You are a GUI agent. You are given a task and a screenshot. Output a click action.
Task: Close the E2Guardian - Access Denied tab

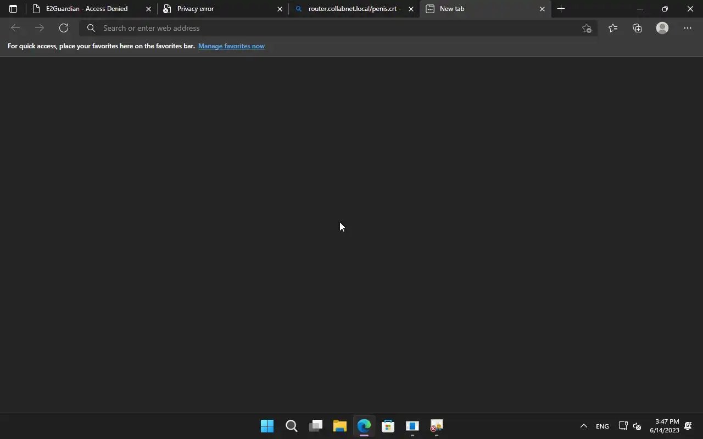pyautogui.click(x=148, y=9)
